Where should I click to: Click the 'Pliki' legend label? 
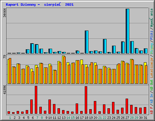click(x=151, y=35)
